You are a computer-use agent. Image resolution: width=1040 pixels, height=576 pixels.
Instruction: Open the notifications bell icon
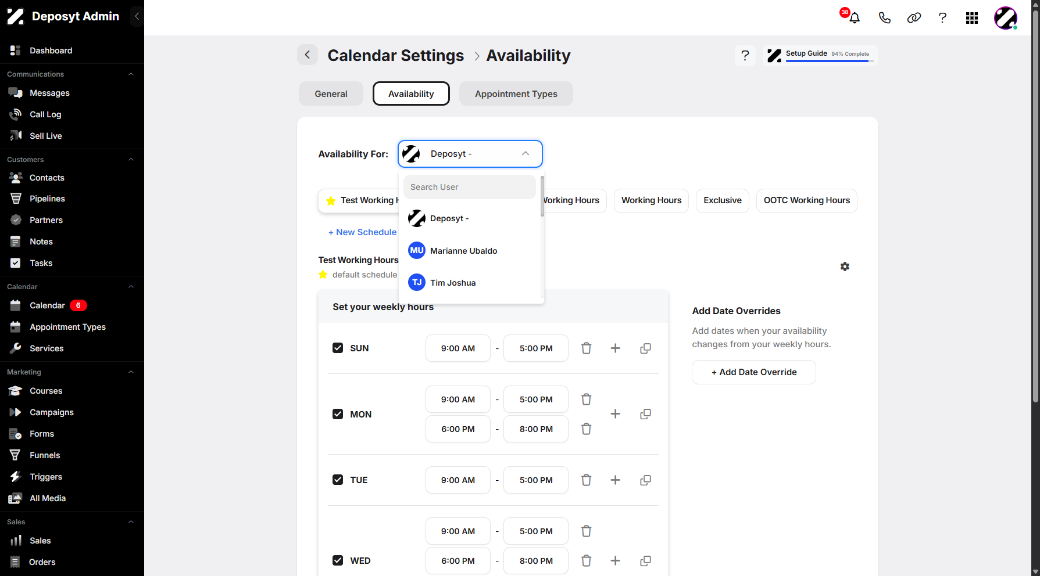tap(854, 18)
